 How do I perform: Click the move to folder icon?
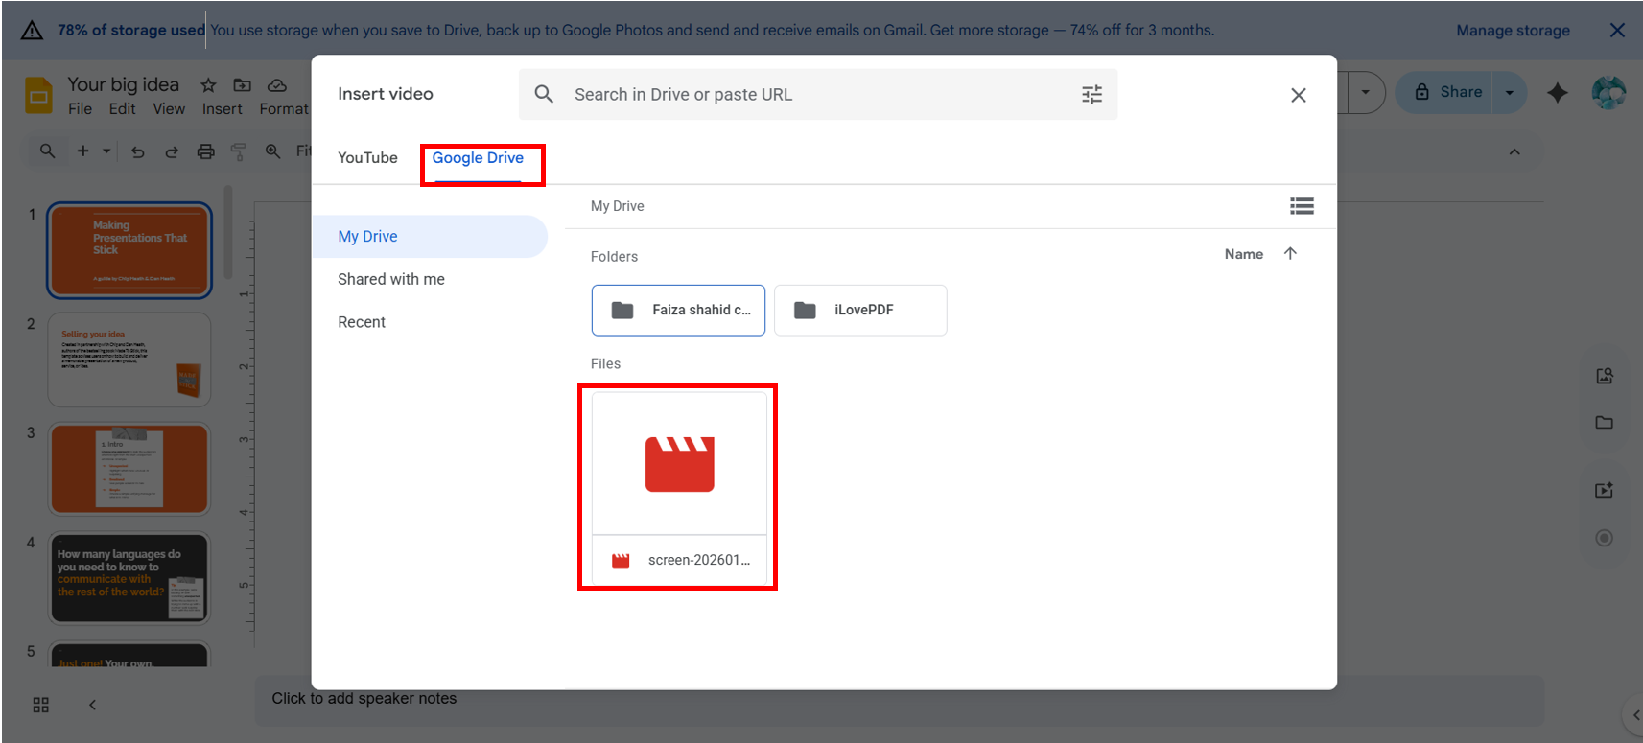point(243,85)
